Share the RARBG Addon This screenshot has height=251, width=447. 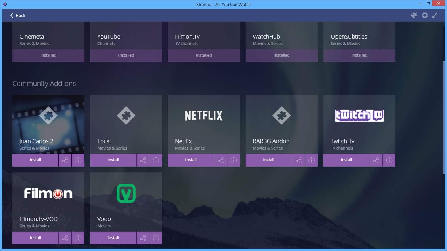(298, 160)
